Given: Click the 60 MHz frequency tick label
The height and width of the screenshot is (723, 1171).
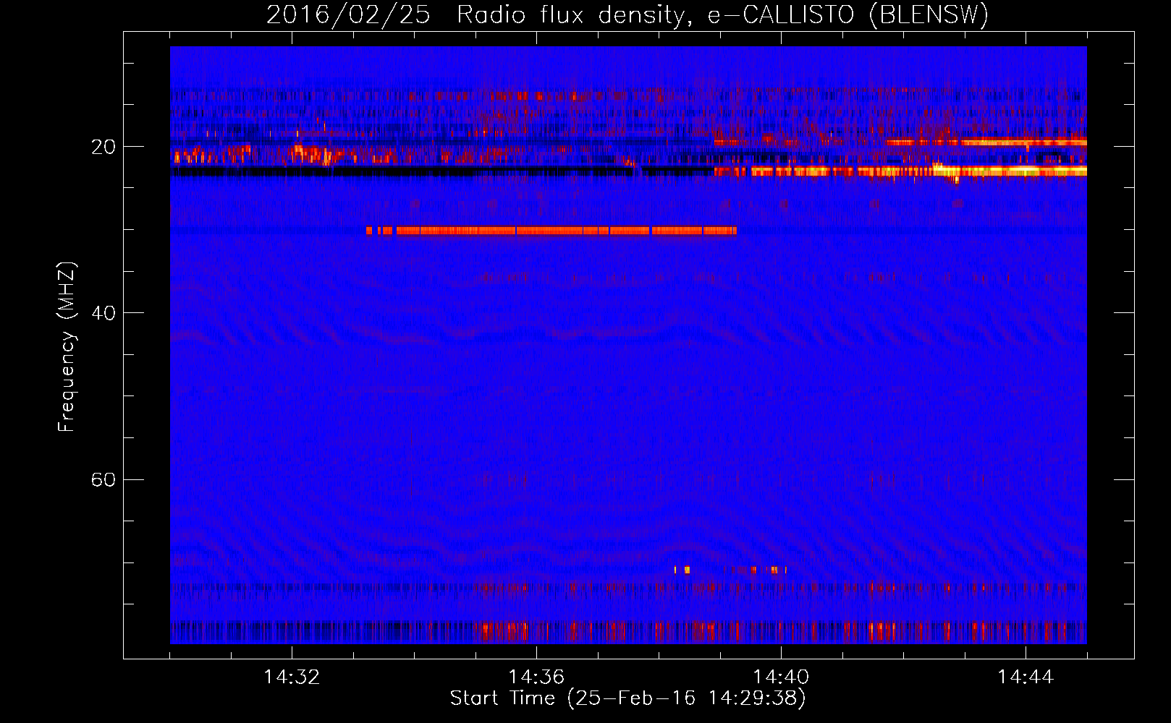Looking at the screenshot, I should click(x=103, y=479).
